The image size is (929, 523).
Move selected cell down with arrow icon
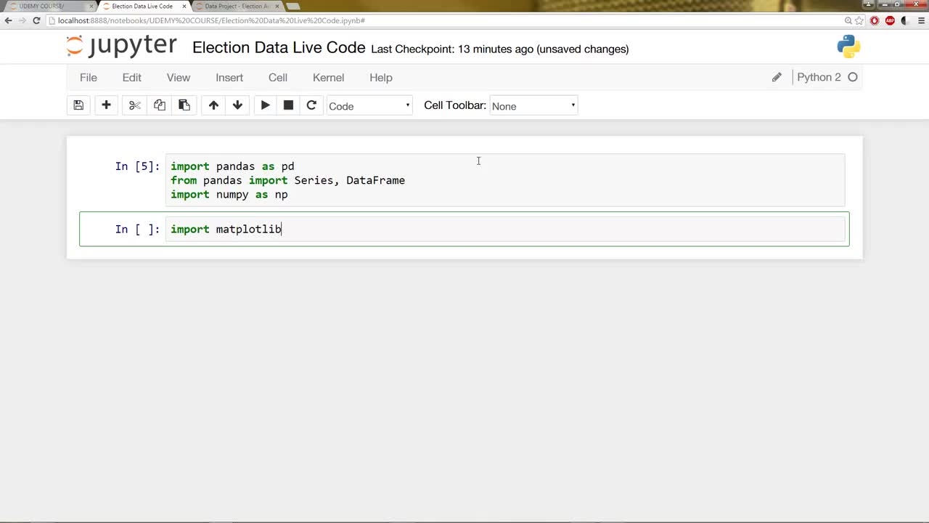(x=237, y=105)
